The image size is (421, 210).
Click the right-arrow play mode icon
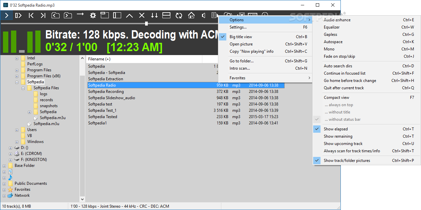click(80, 15)
